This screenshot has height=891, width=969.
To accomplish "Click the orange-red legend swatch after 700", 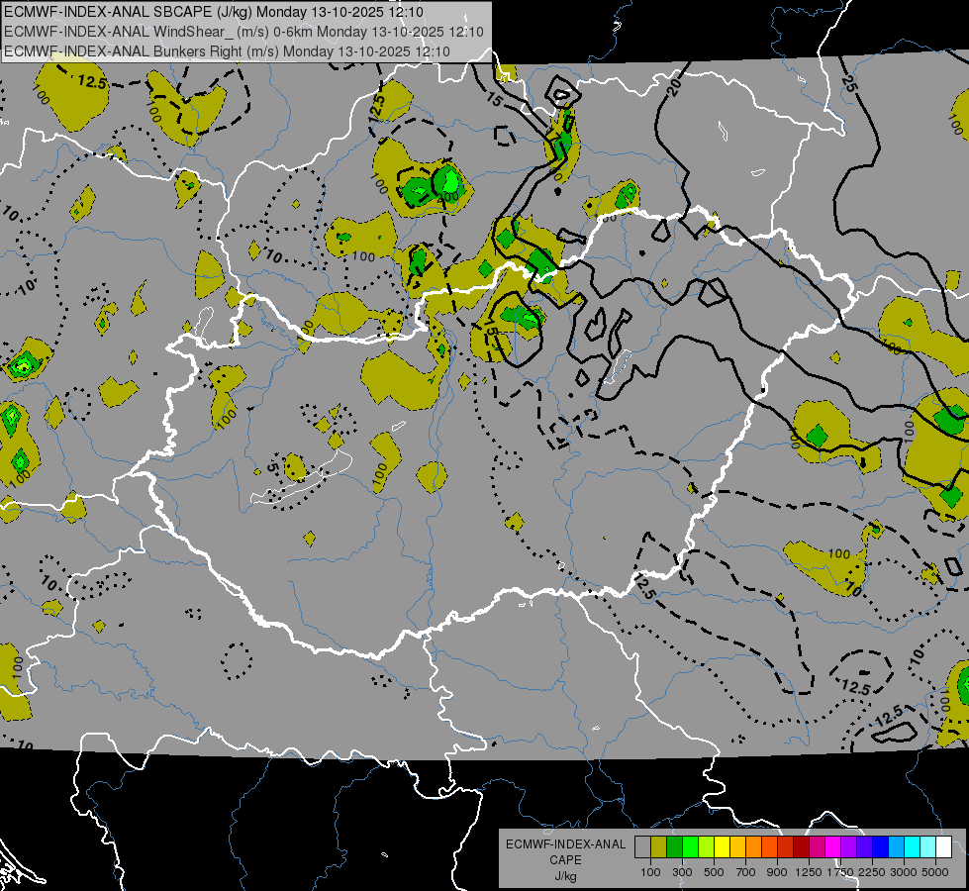I will pyautogui.click(x=769, y=846).
